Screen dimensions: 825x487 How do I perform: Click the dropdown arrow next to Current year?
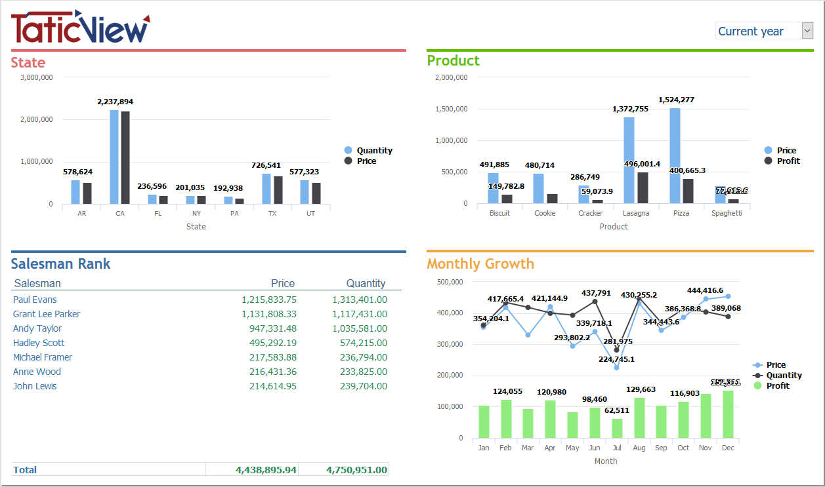[807, 31]
